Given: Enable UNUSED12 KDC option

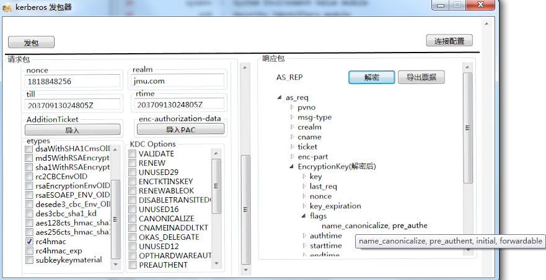Looking at the screenshot, I should 133,246.
